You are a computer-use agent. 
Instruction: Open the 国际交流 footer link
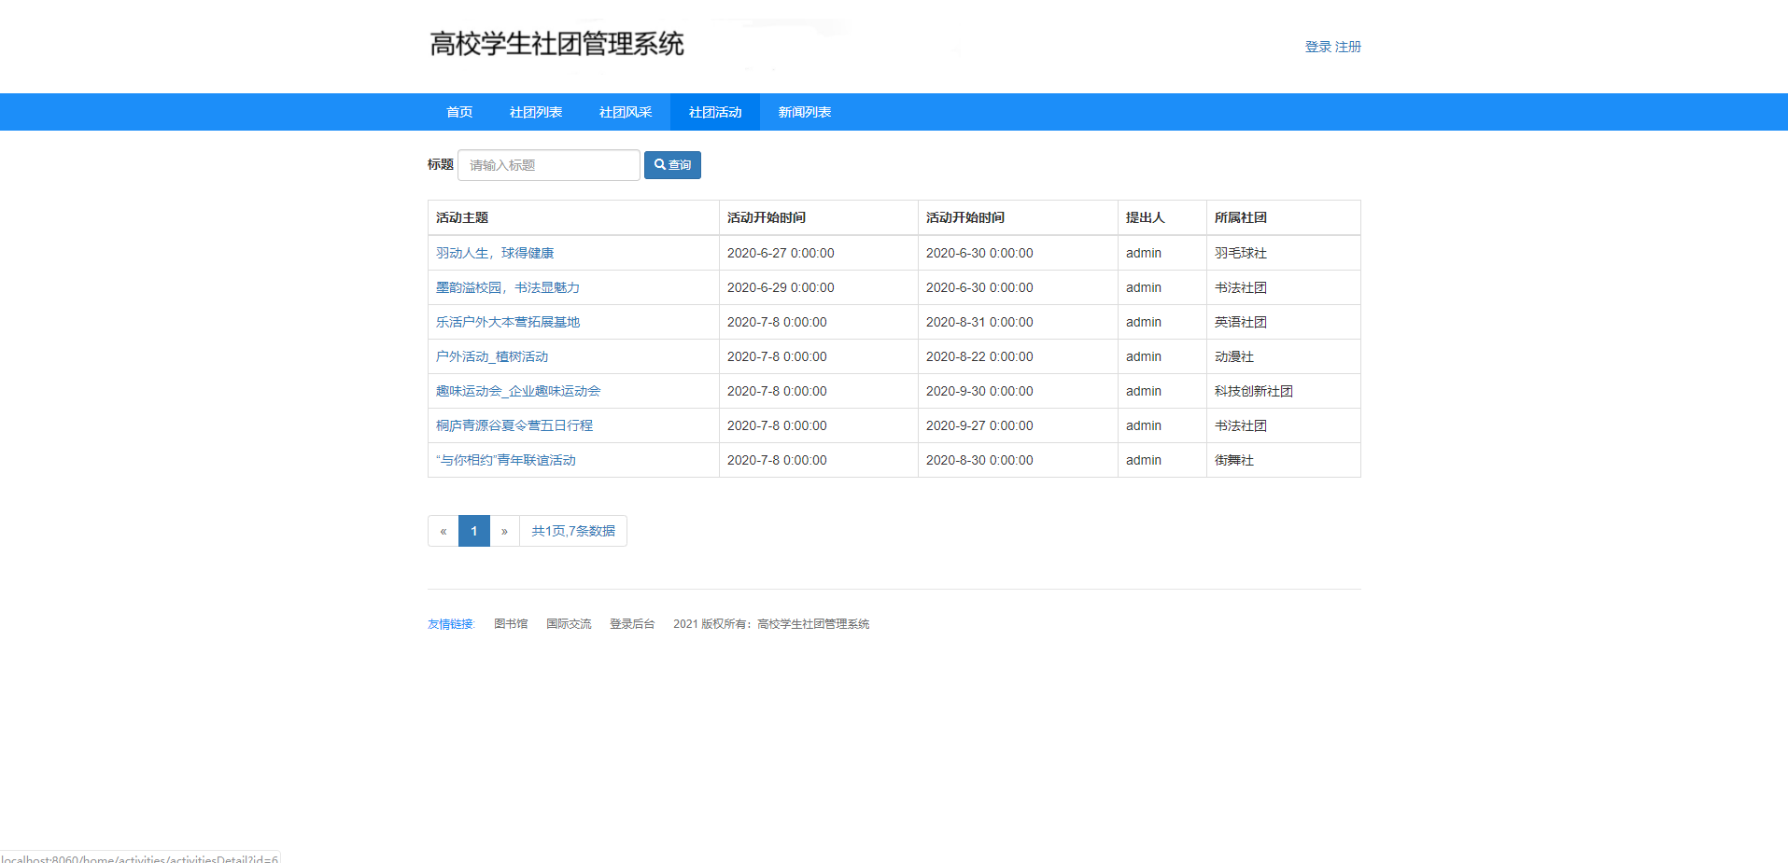pyautogui.click(x=569, y=623)
